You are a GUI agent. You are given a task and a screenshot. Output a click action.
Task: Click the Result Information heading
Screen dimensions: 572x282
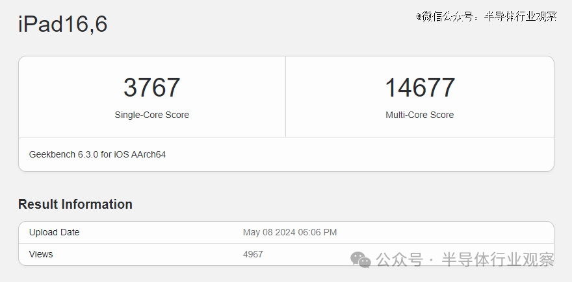(x=75, y=204)
